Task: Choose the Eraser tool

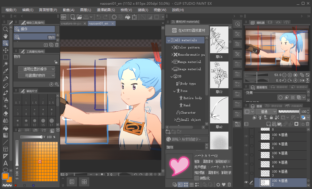Action: (5, 114)
